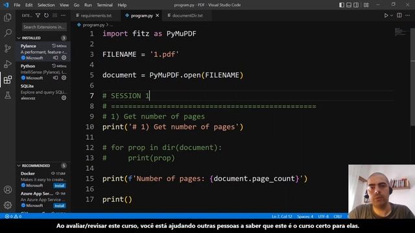Viewport: 415px width, 233px height.
Task: Click line 3 FILENAME = '1.pdf'
Action: [x=141, y=54]
